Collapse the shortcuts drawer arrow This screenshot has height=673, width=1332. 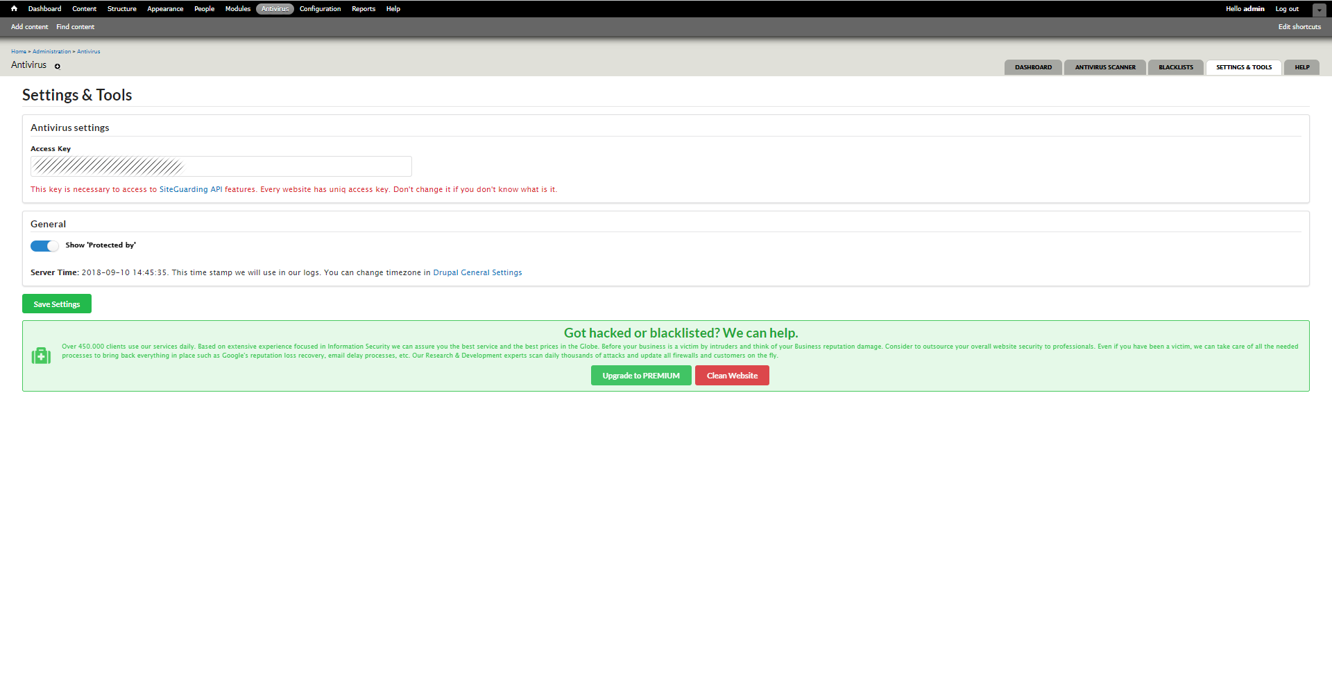tap(1320, 10)
